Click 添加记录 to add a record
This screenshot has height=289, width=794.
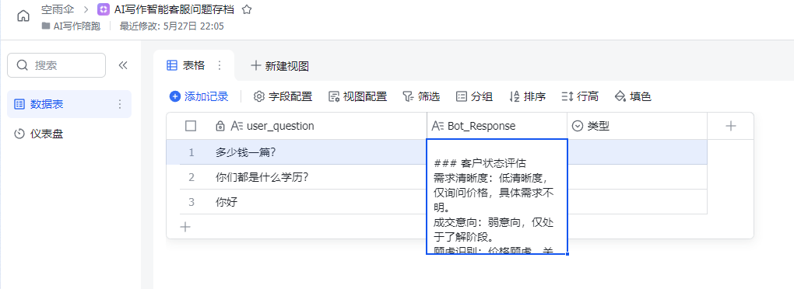(199, 96)
